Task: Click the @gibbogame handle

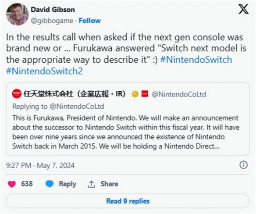Action: 52,21
